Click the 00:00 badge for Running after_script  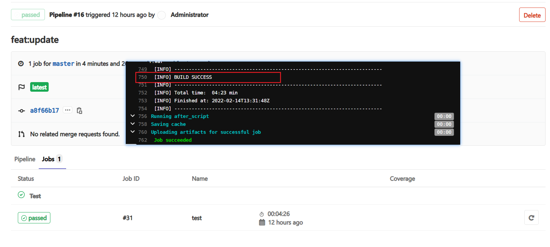pyautogui.click(x=444, y=116)
